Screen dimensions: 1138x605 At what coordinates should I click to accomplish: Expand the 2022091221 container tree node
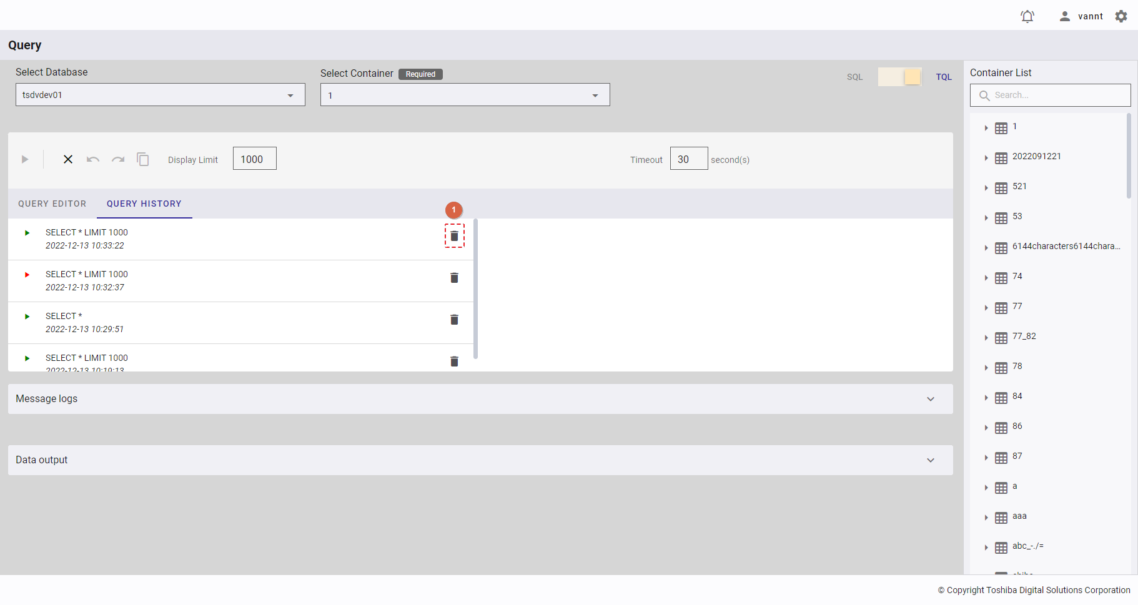click(x=986, y=158)
